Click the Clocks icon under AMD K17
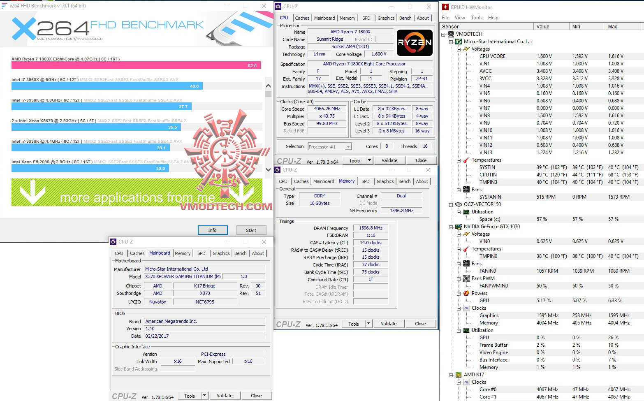 pos(466,382)
